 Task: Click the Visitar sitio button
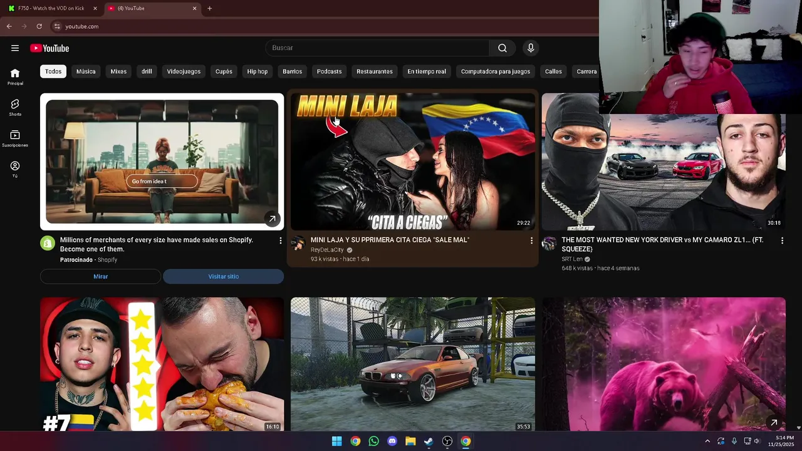[x=223, y=276]
